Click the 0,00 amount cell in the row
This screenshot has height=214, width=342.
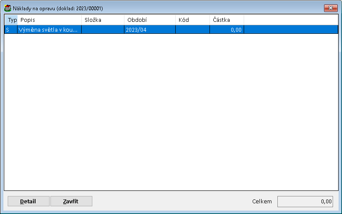pos(227,30)
